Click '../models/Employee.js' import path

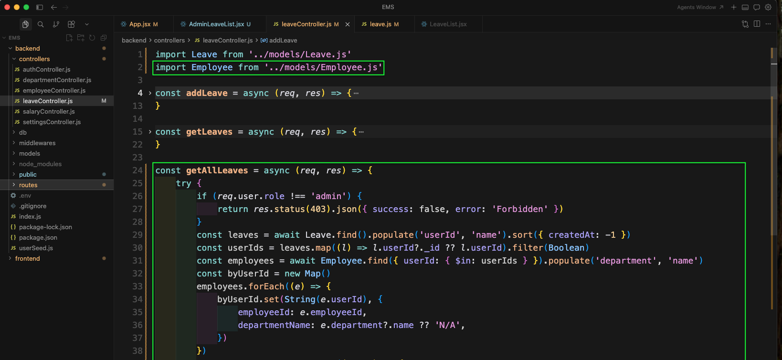coord(324,67)
